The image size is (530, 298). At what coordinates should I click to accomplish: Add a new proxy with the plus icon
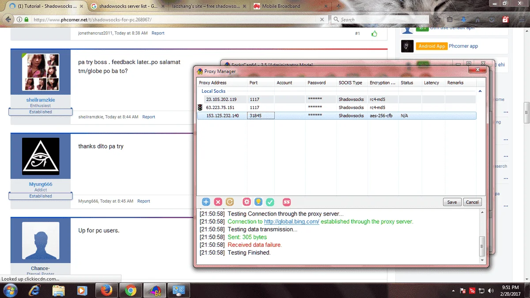tap(206, 202)
